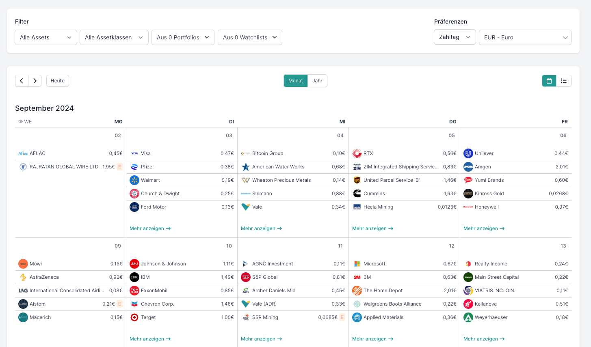Viewport: 591px width, 347px height.
Task: Open the Alle Assetklassen dropdown
Action: [114, 37]
